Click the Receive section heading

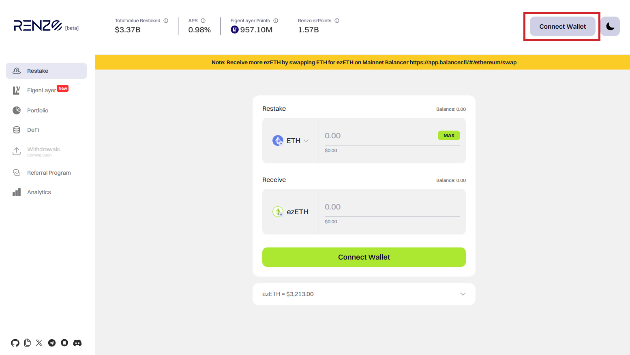(x=274, y=180)
